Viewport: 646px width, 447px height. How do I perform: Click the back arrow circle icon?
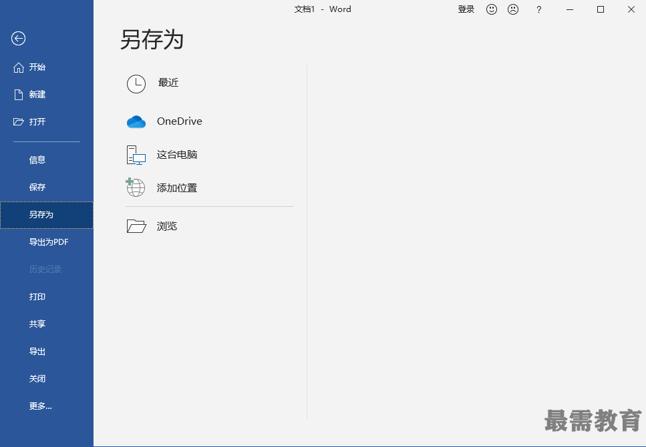(x=18, y=39)
